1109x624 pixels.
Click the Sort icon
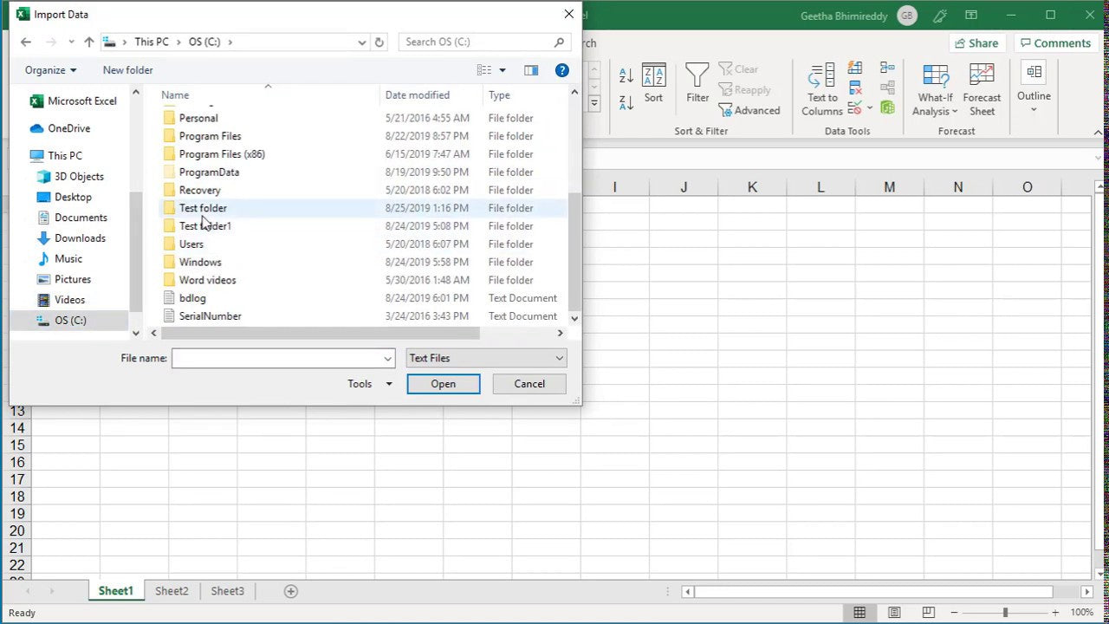coord(653,84)
